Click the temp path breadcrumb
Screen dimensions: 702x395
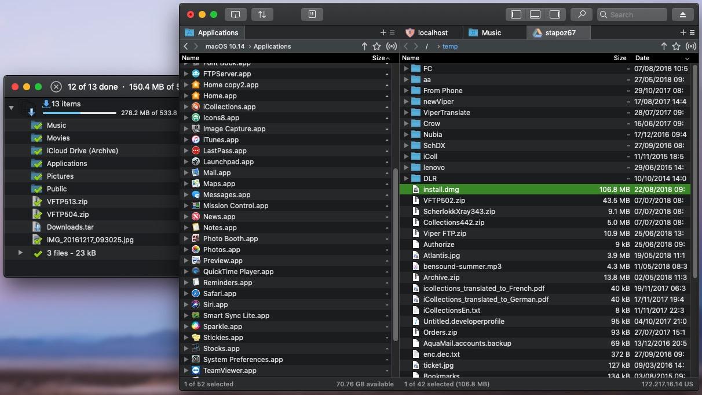click(x=450, y=46)
